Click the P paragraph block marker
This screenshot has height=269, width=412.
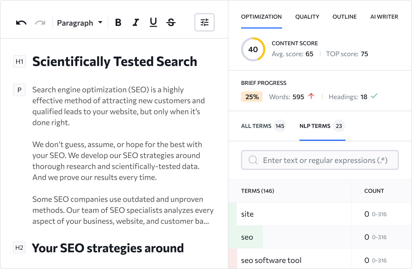pos(19,90)
